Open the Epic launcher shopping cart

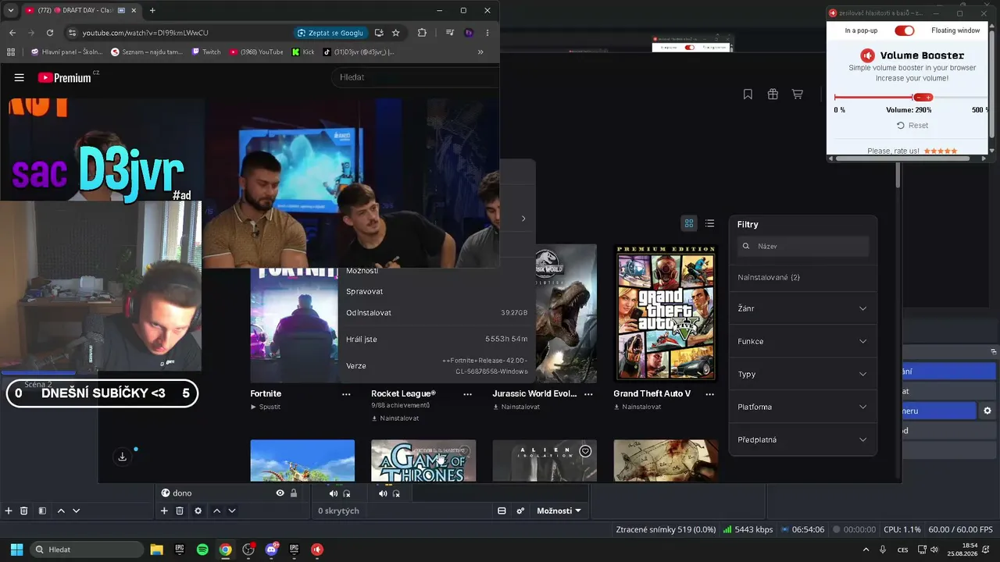[x=798, y=94]
